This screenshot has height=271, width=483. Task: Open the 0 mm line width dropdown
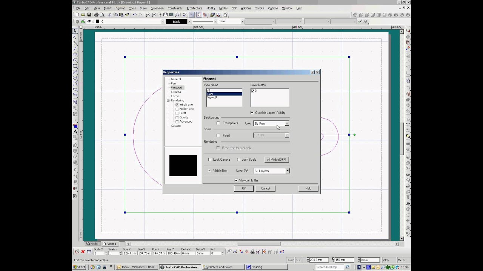click(x=242, y=21)
